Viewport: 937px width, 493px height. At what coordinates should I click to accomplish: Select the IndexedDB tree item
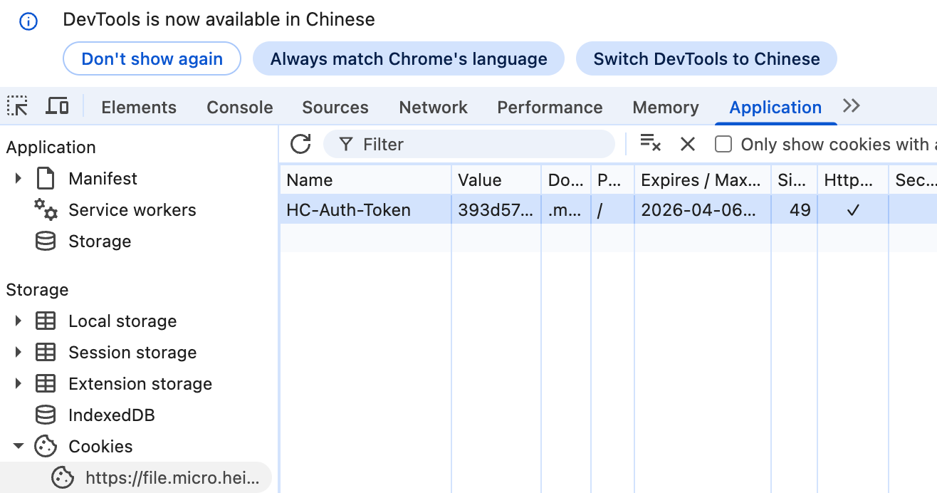[111, 415]
